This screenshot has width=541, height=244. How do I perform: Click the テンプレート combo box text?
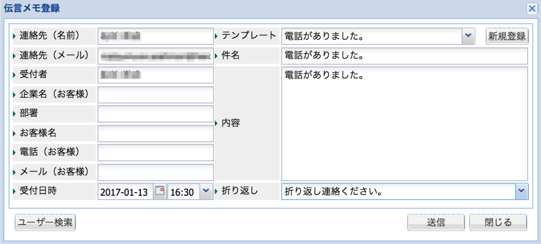click(371, 36)
